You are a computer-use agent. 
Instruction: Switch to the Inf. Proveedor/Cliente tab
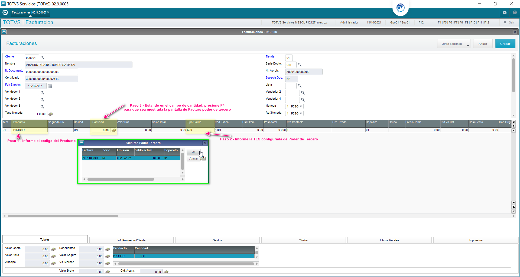[x=131, y=240]
